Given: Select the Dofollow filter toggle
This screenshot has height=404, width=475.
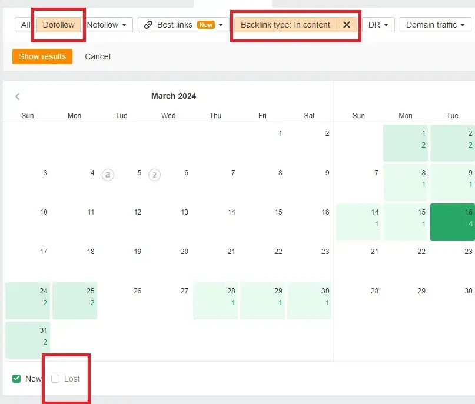Looking at the screenshot, I should (58, 25).
